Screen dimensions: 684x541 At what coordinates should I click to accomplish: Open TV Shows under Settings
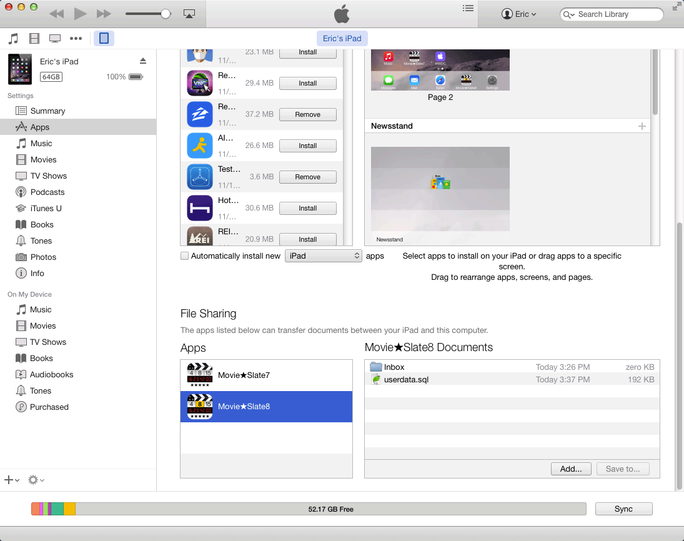point(78,176)
